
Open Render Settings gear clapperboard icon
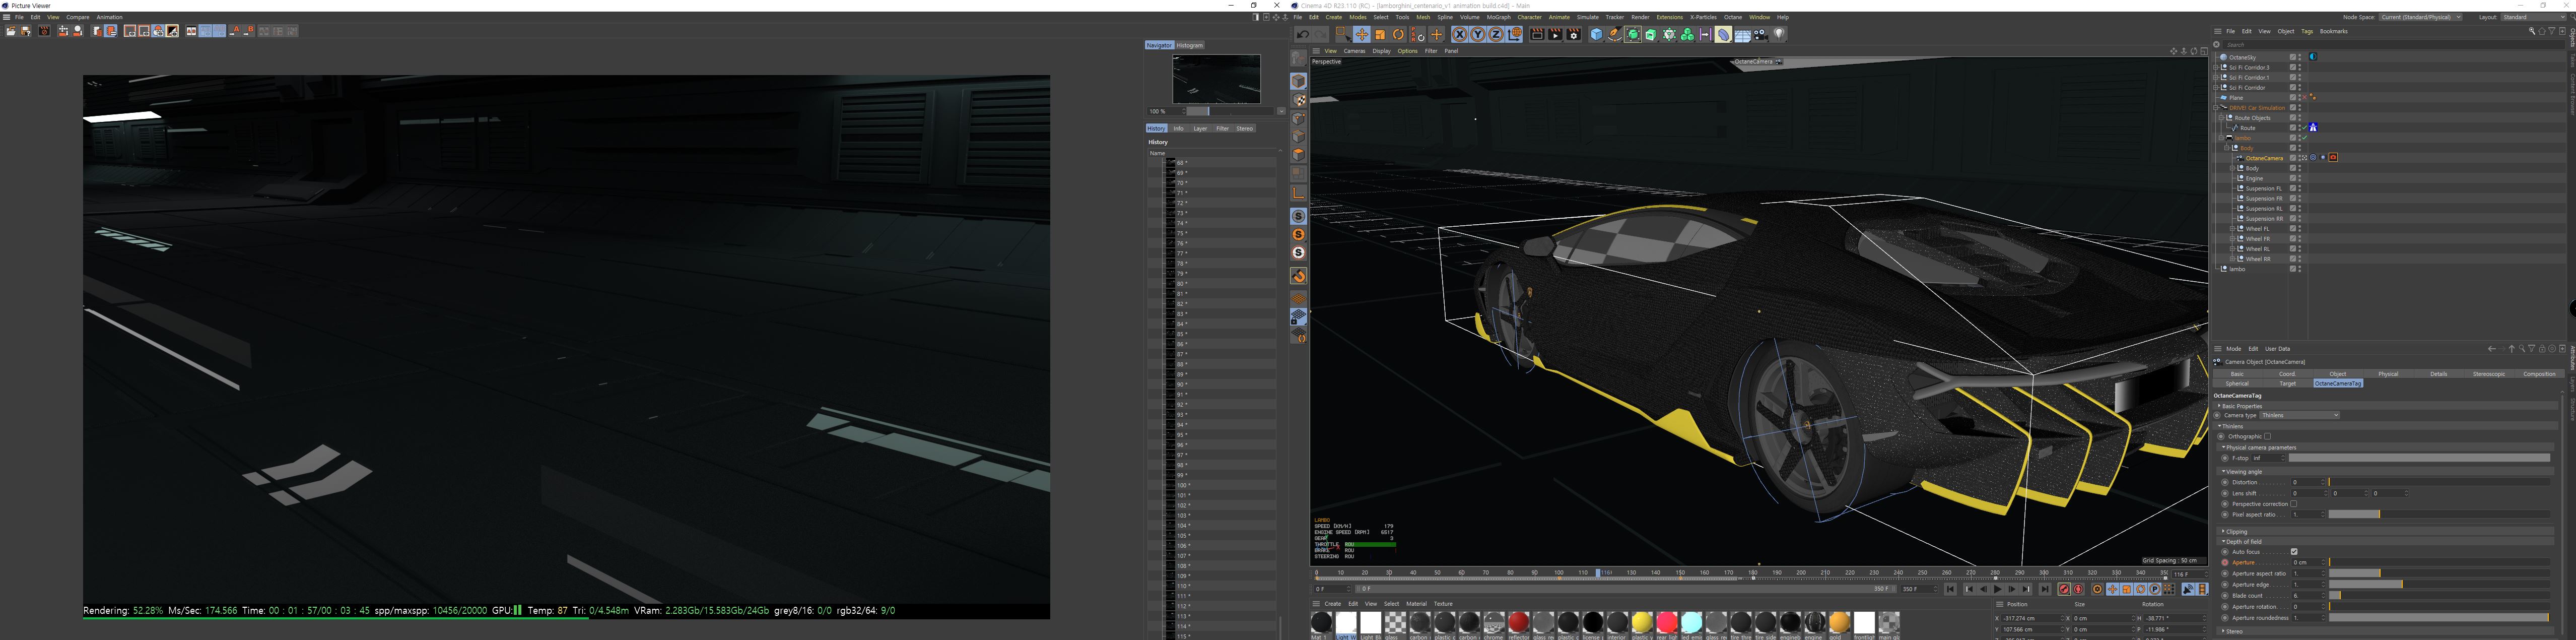coord(1574,34)
